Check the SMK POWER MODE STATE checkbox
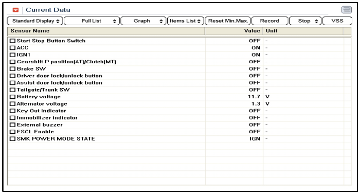This screenshot has height=194, width=360. pos(13,139)
